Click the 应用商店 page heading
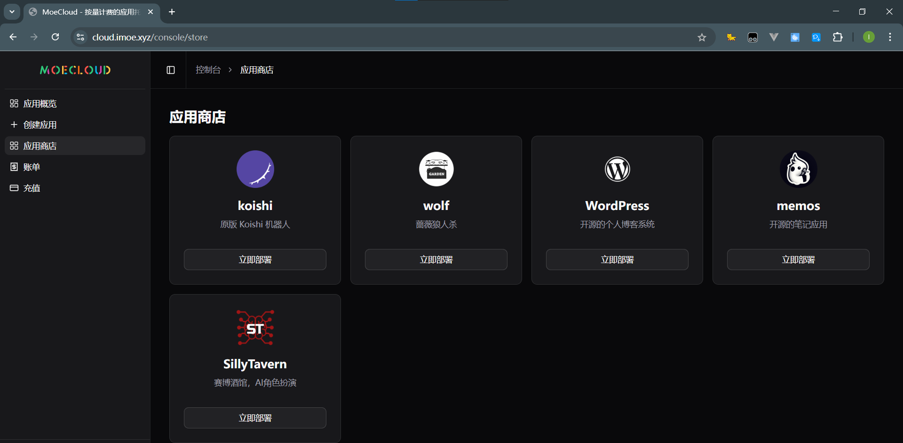 click(x=198, y=117)
